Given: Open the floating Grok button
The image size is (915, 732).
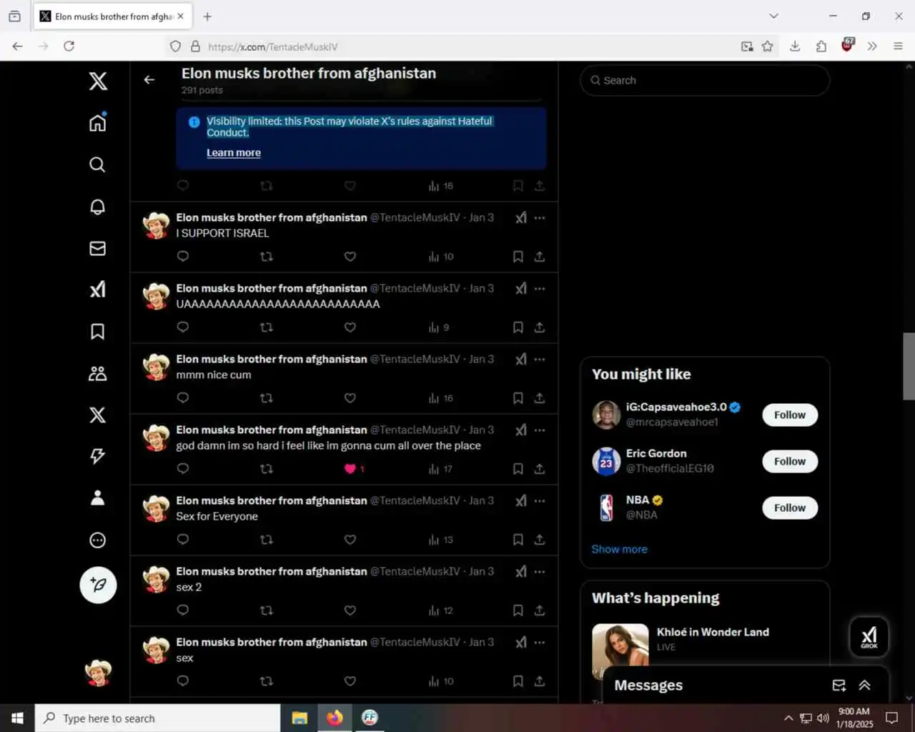Looking at the screenshot, I should click(869, 636).
